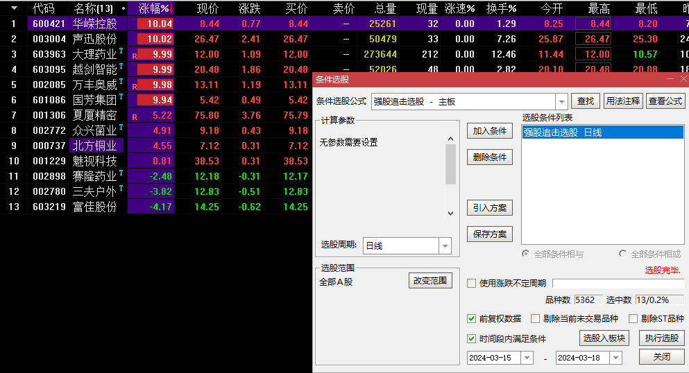Open the list menu triangle beside 代码 header
Image resolution: width=689 pixels, height=373 pixels.
[x=14, y=8]
